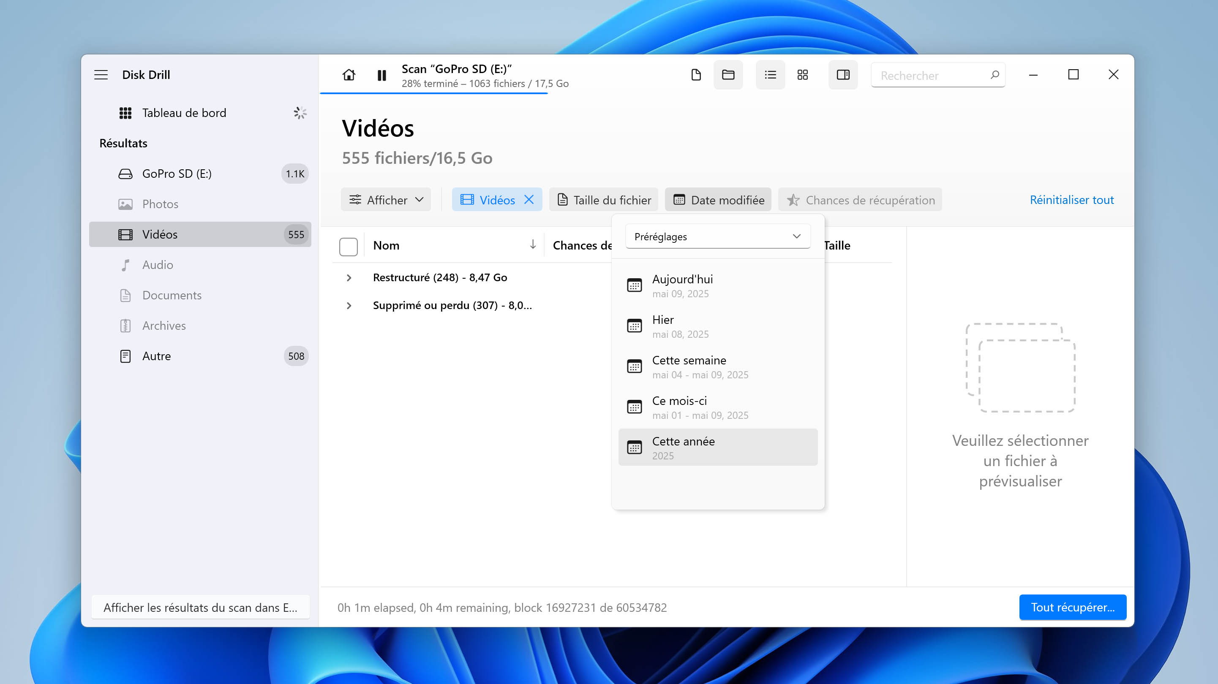
Task: Click the scan progress bar under title
Action: [434, 93]
